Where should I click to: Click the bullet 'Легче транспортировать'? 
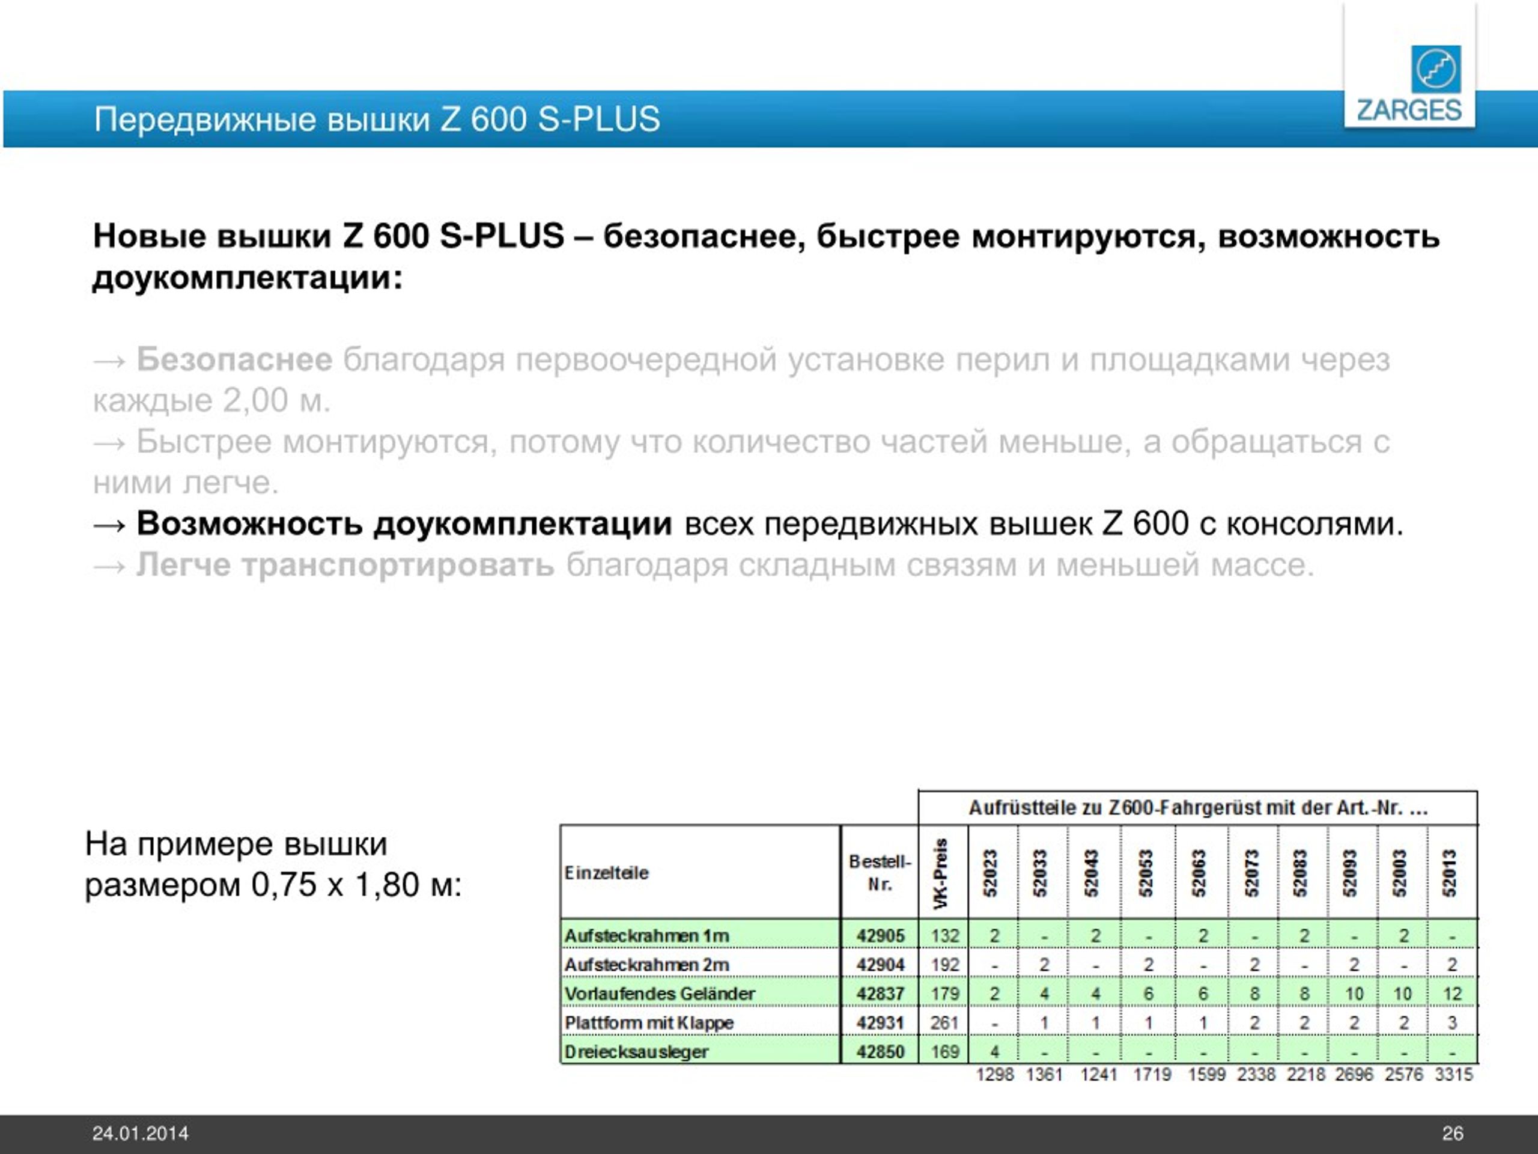[704, 565]
